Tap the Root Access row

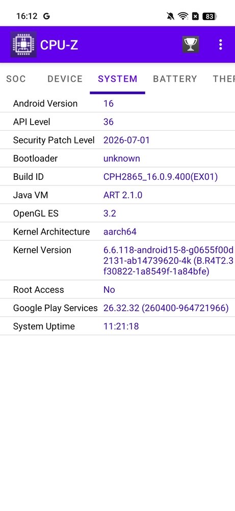117,289
